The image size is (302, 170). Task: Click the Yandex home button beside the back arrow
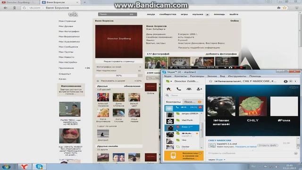click(15, 8)
